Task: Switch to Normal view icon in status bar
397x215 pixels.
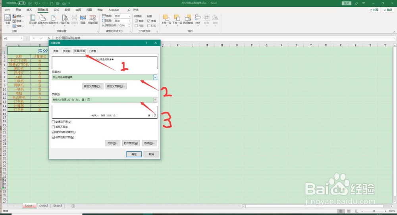Action: pyautogui.click(x=341, y=211)
